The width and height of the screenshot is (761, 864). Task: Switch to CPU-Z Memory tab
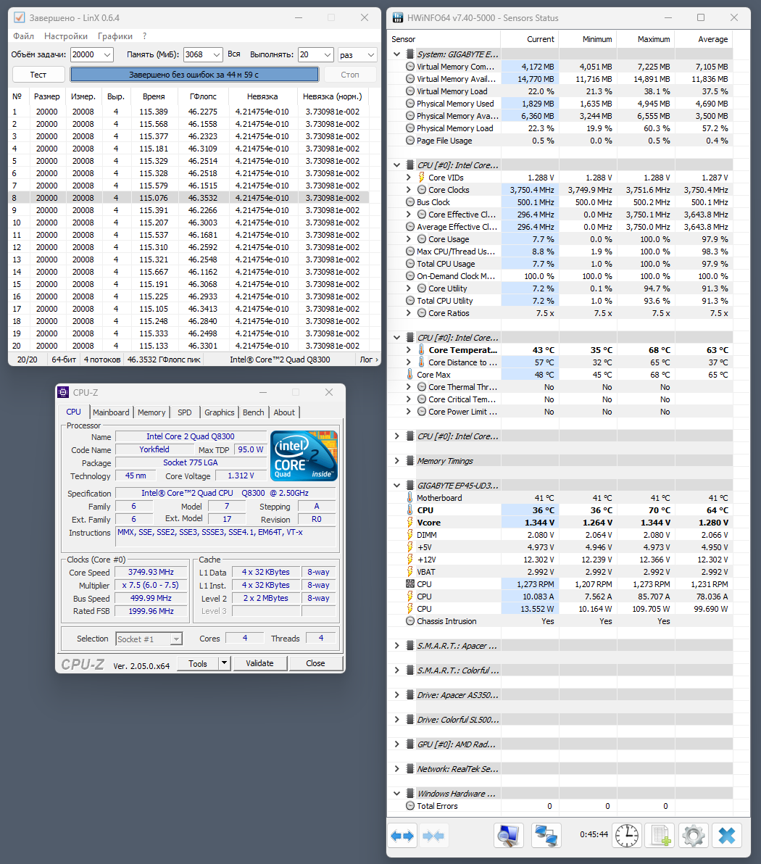tap(151, 412)
